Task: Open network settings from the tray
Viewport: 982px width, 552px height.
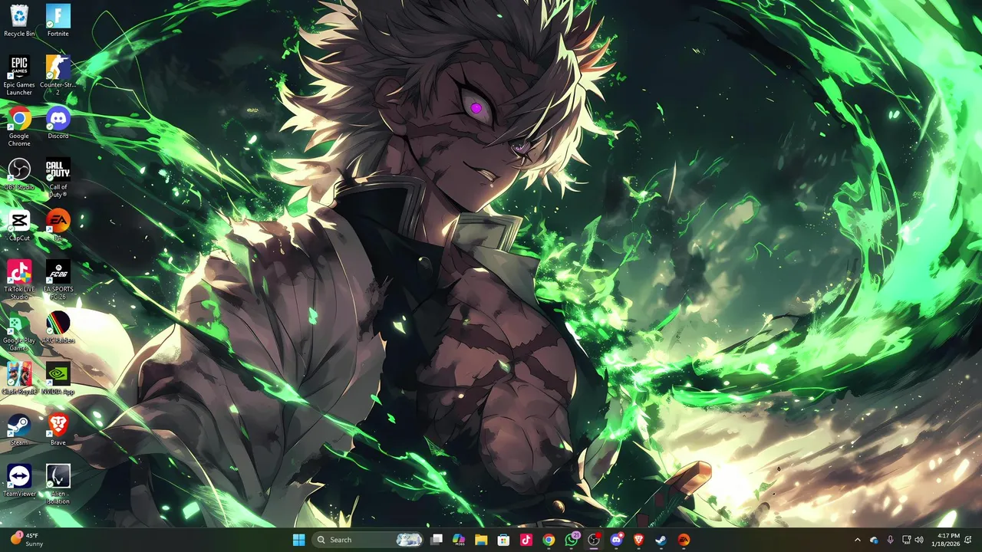Action: coord(906,540)
